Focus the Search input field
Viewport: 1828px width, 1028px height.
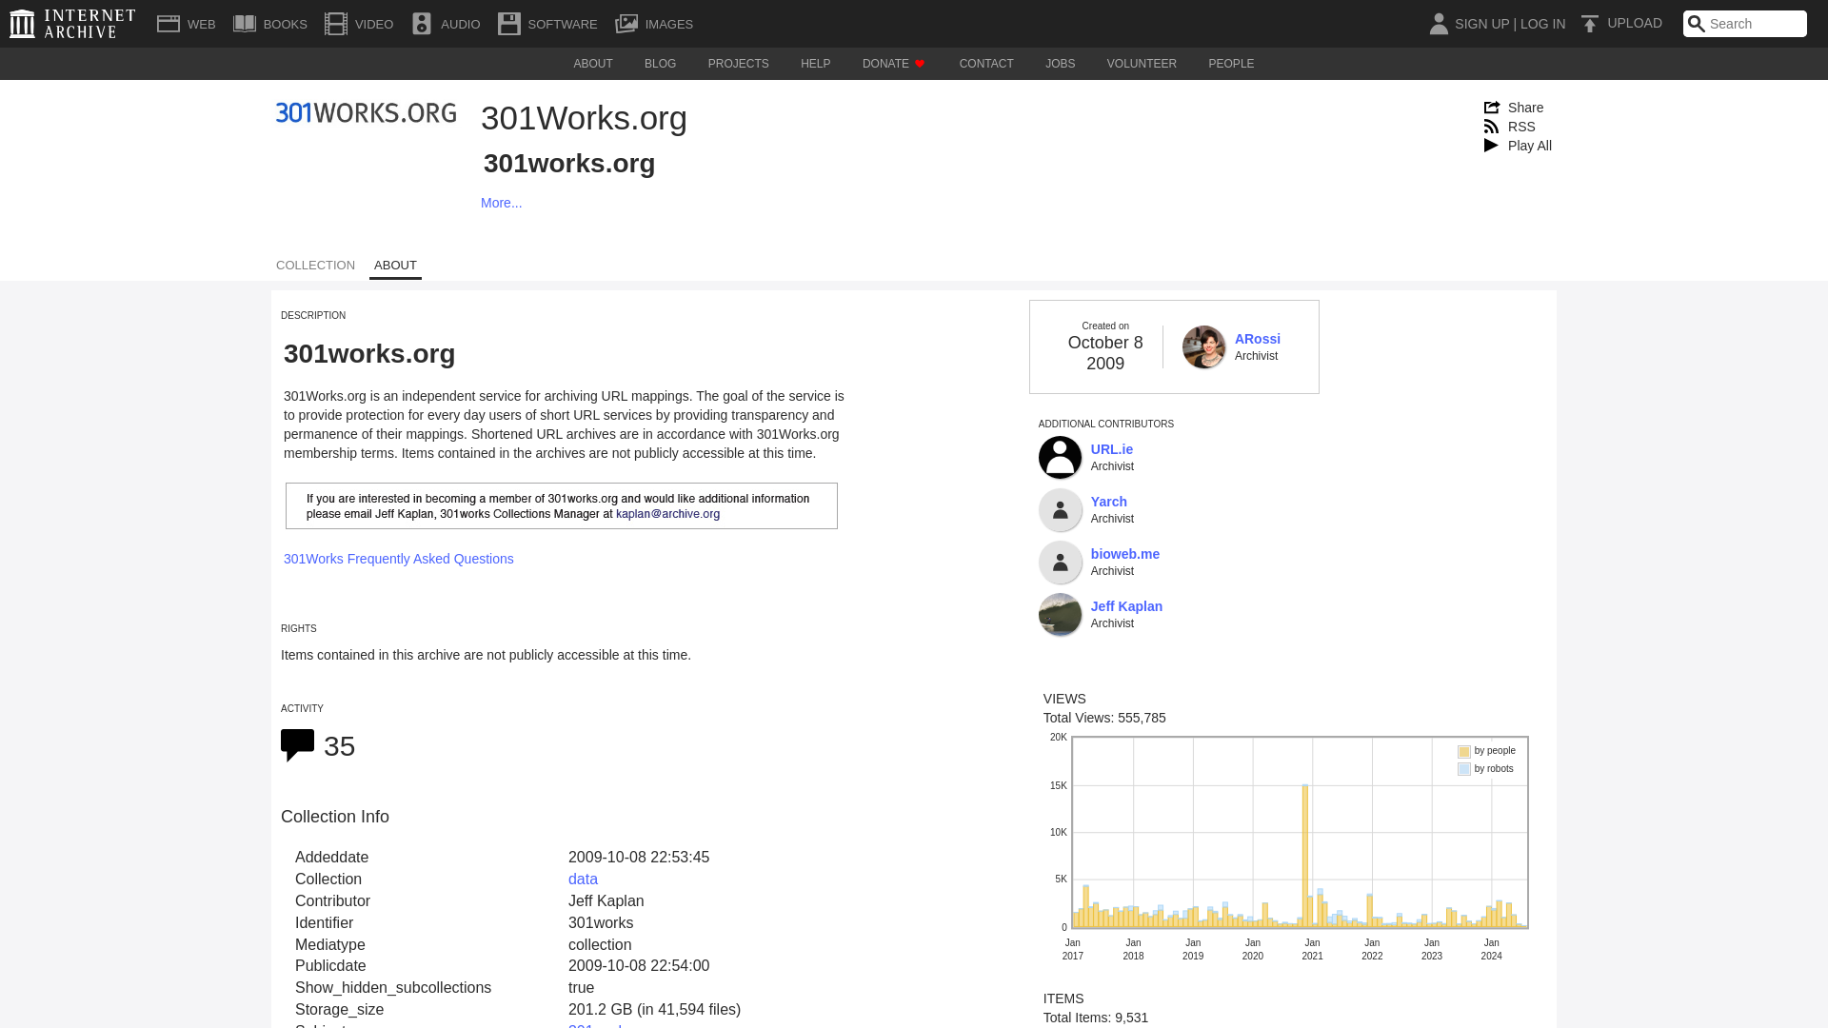(x=1756, y=24)
